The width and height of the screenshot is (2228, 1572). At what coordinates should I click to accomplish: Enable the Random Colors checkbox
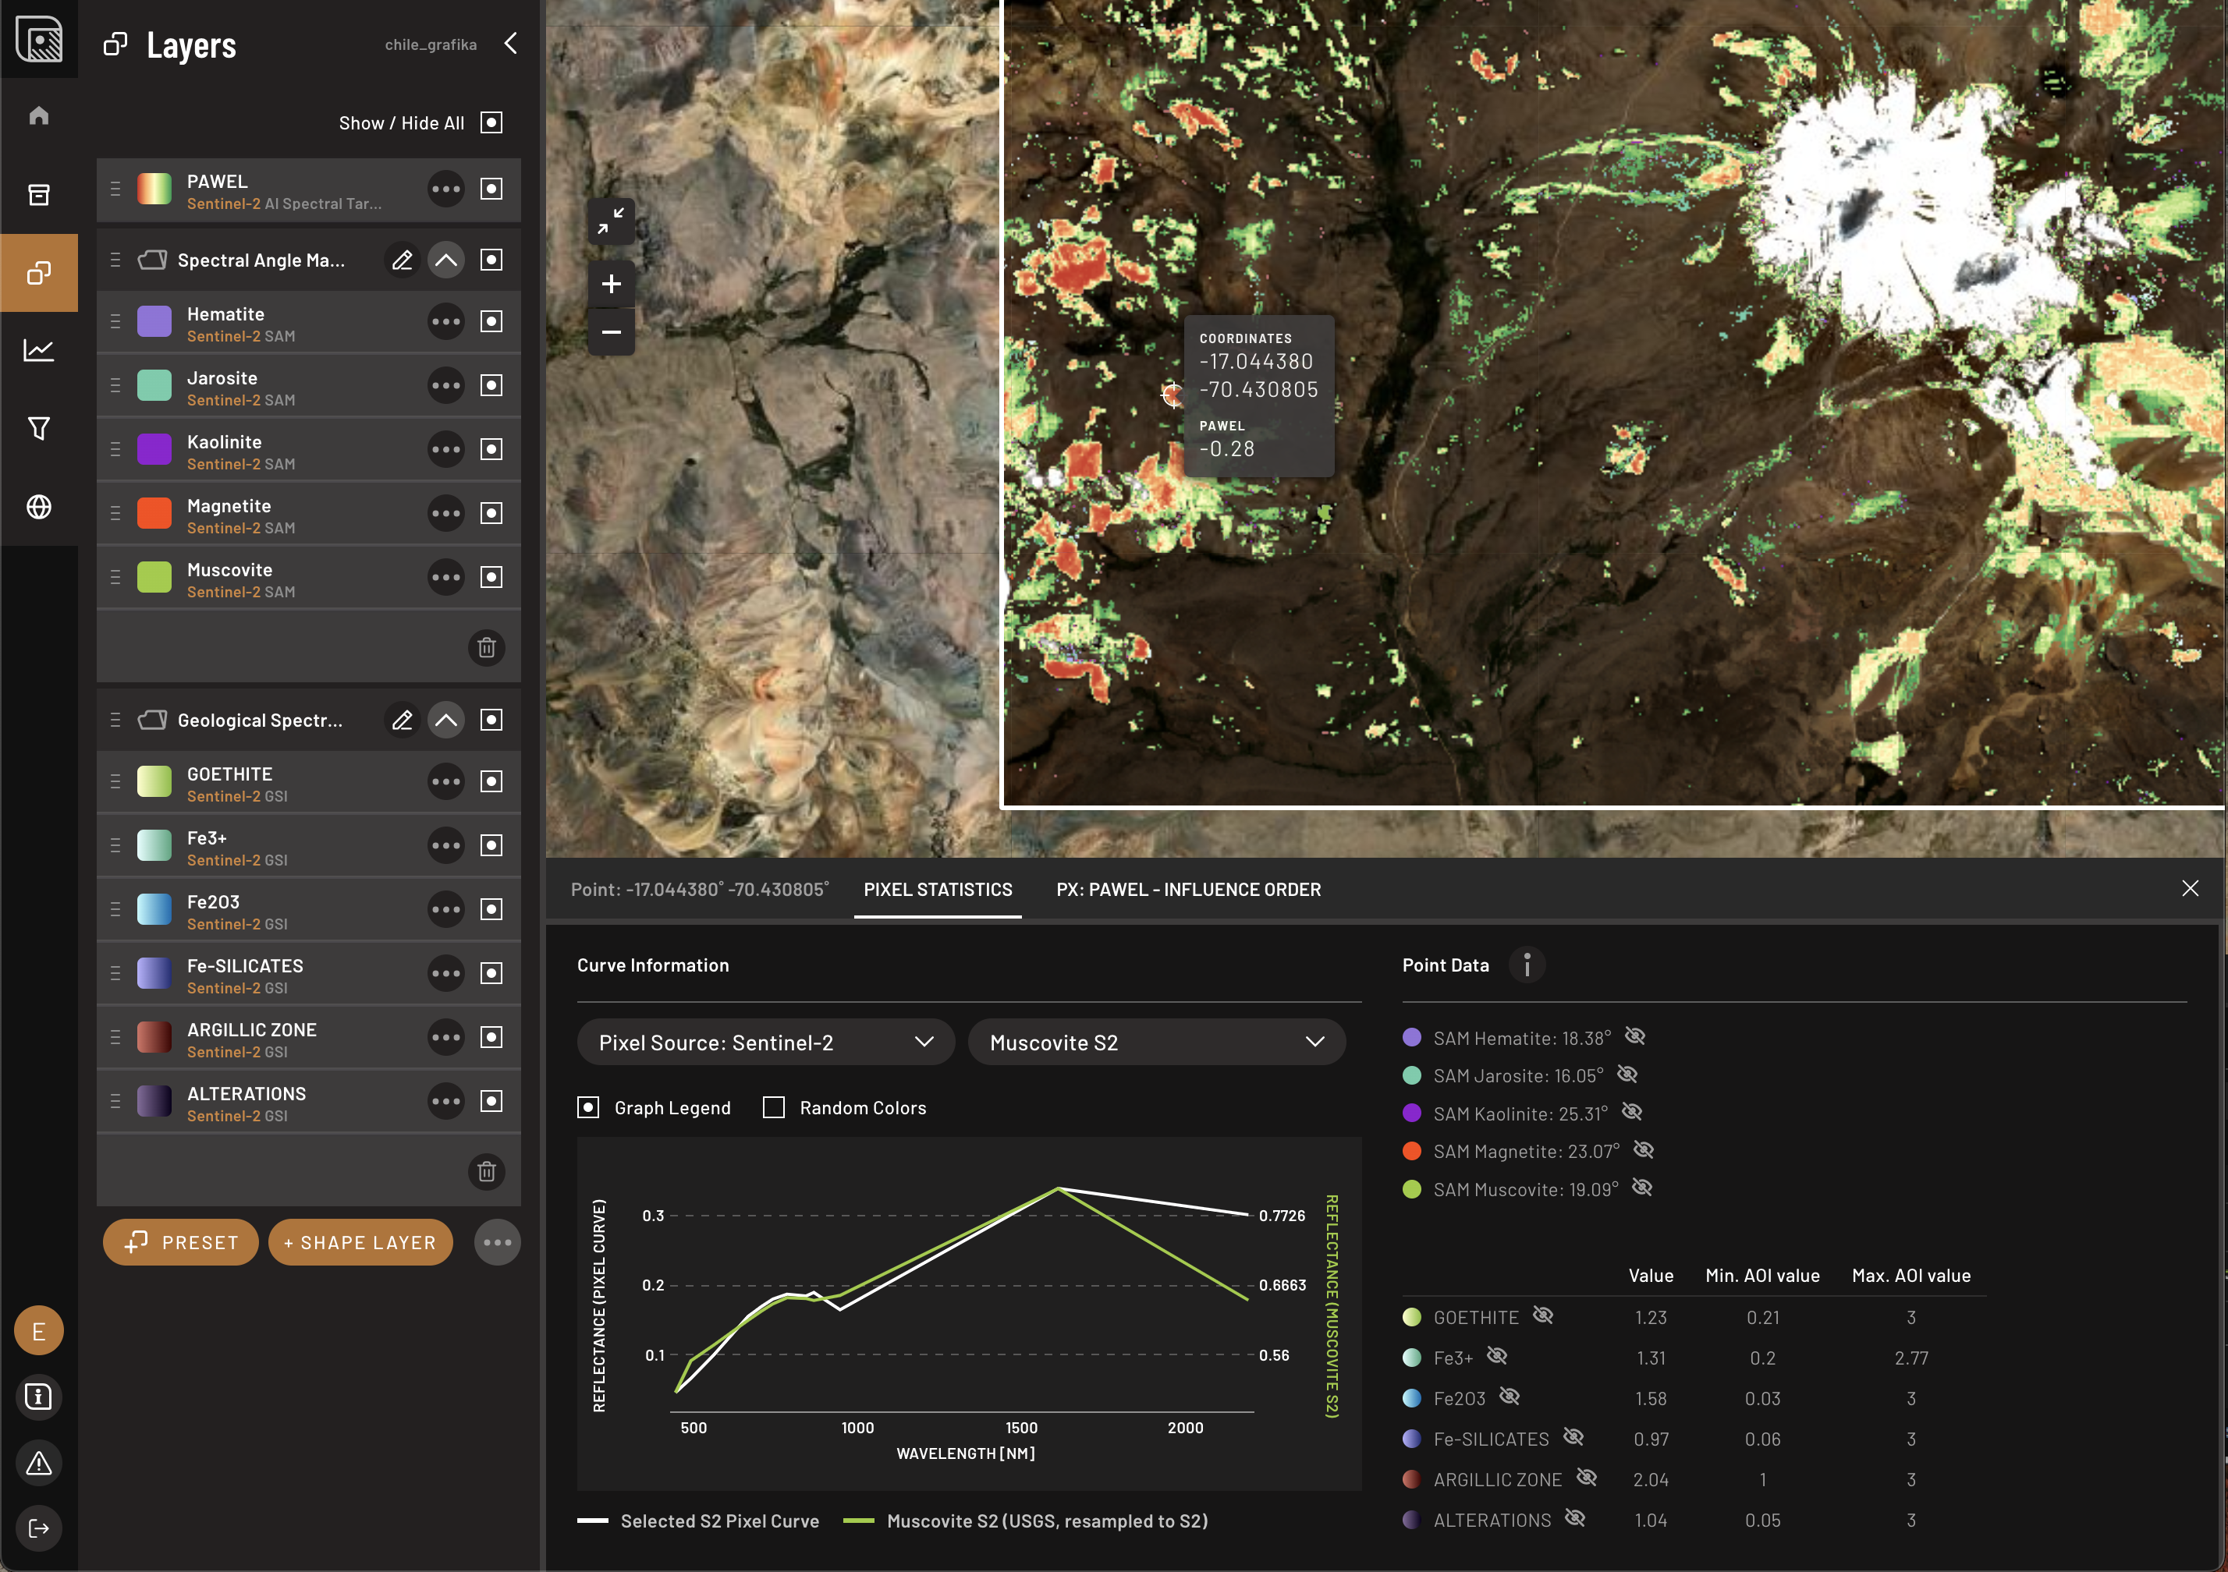[773, 1107]
